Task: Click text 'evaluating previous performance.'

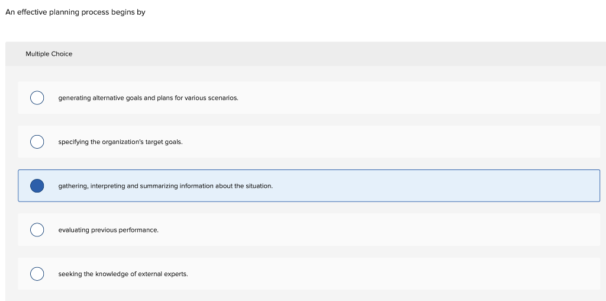Action: (108, 230)
